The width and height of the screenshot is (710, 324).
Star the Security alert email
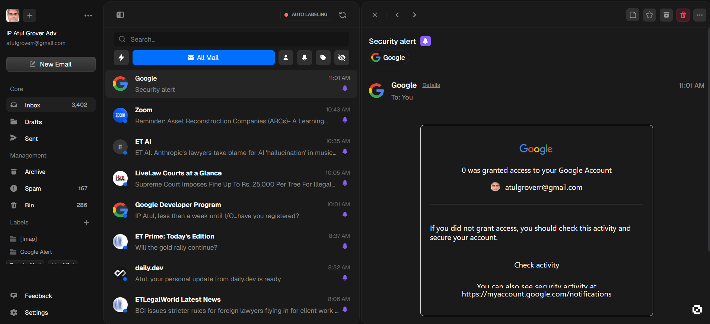point(650,15)
